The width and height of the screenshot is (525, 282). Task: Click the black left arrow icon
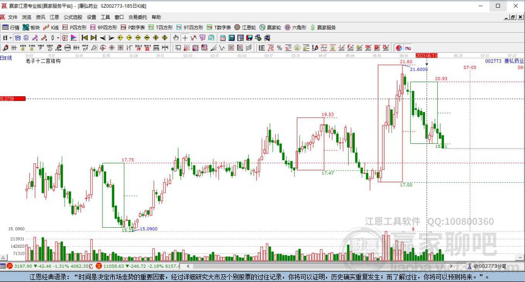[x=103, y=38]
